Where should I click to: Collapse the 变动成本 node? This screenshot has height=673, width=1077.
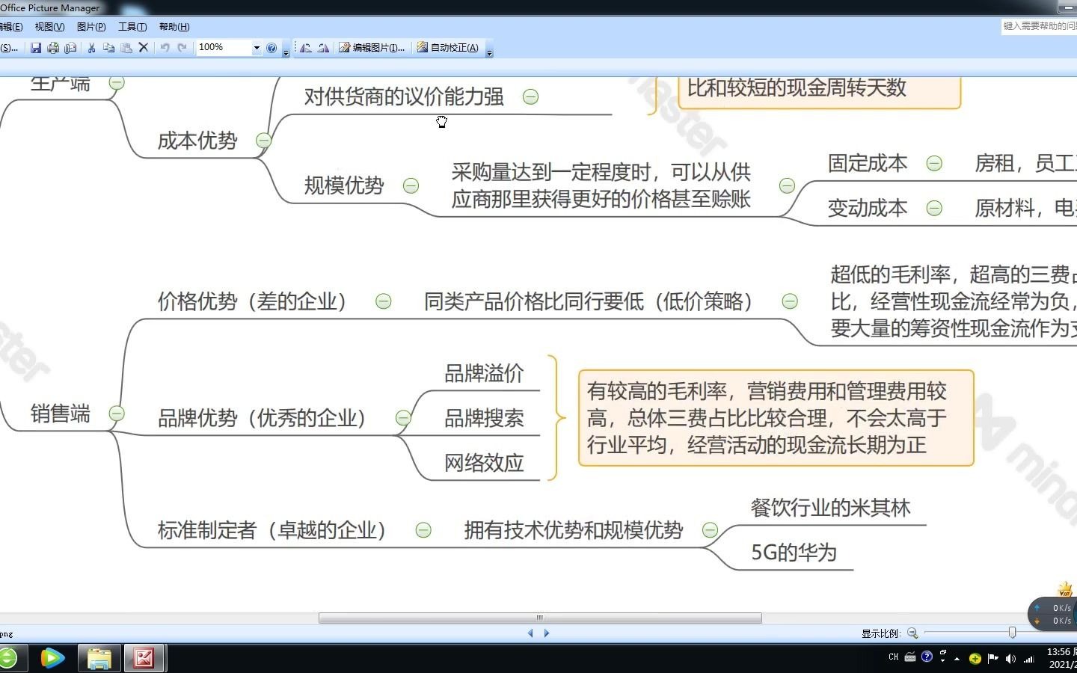pos(934,208)
